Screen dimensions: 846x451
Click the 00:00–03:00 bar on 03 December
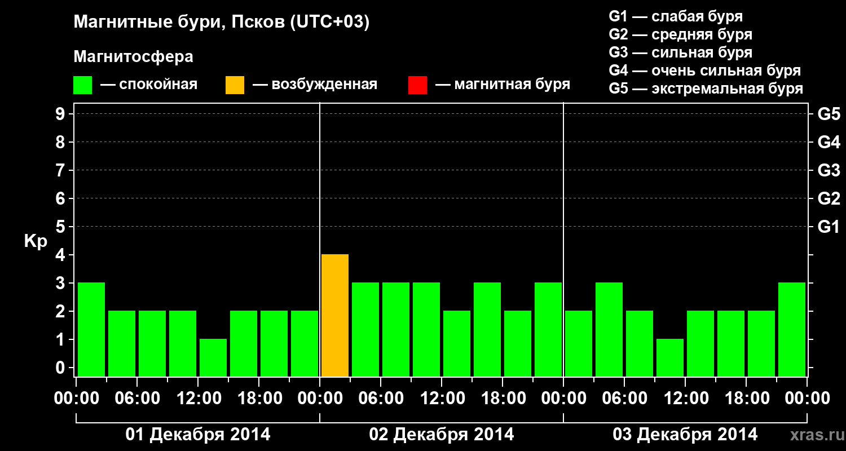pos(579,343)
